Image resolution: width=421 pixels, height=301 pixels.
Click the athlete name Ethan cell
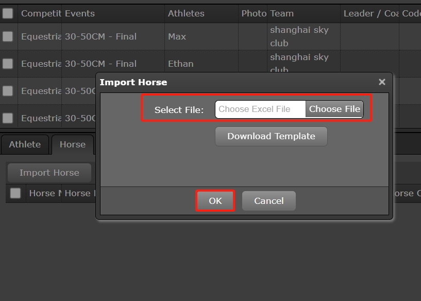181,64
